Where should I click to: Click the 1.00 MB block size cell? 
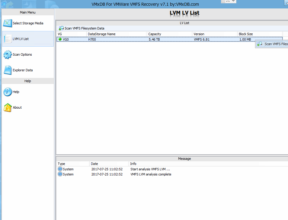tap(245, 39)
